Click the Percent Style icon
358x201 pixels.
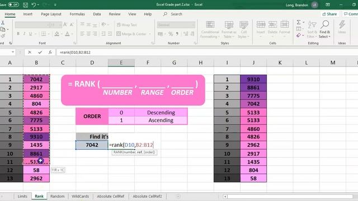click(171, 33)
